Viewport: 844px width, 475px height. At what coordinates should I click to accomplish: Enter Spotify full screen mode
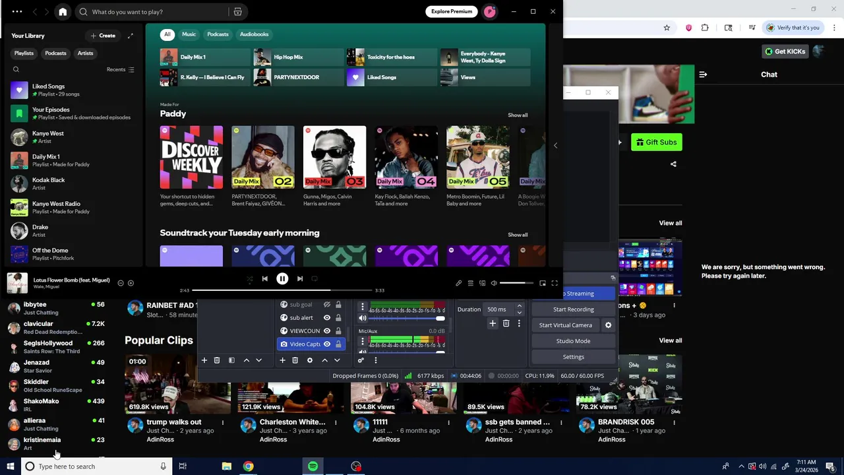[555, 283]
